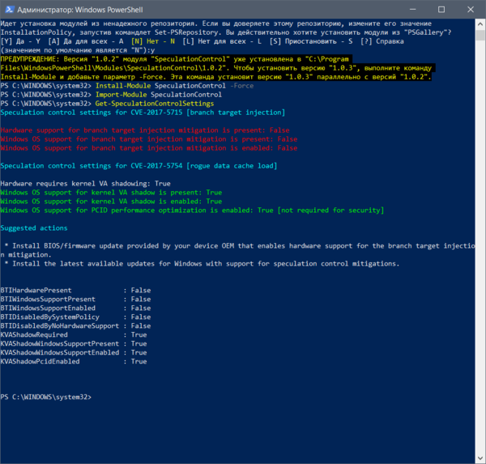The width and height of the screenshot is (486, 464).
Task: Click the PowerShell icon in title bar
Action: tap(9, 10)
